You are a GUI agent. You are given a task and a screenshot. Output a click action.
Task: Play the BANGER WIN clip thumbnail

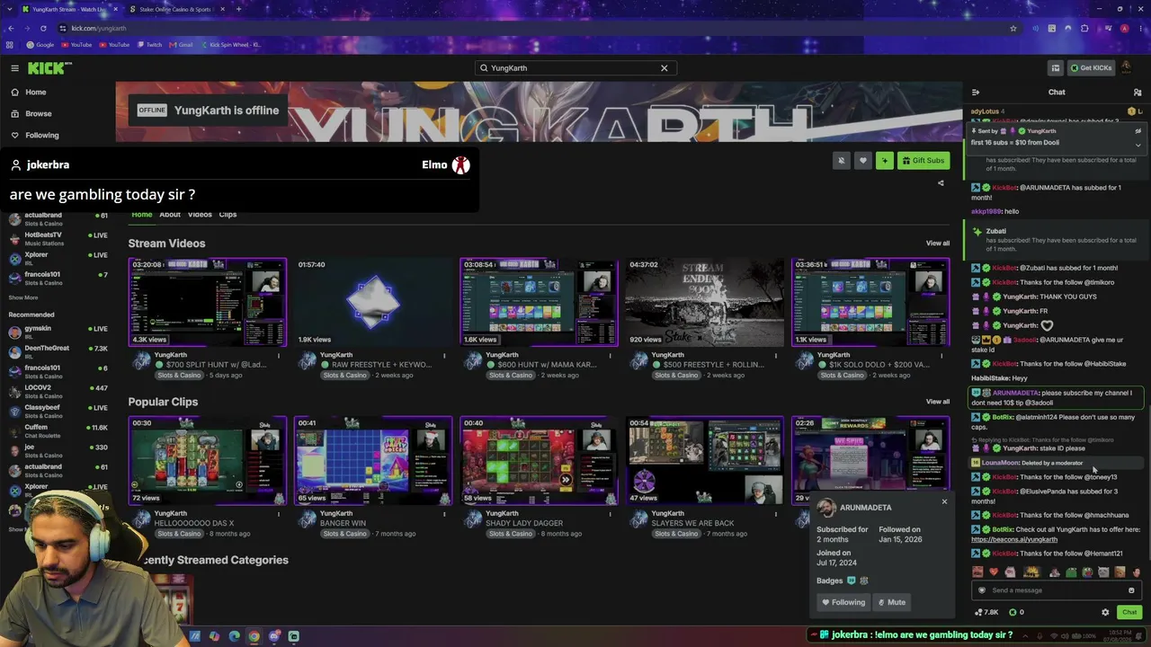[x=373, y=460]
